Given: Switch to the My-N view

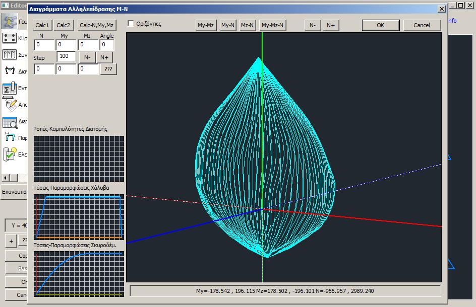Looking at the screenshot, I should click(x=228, y=25).
